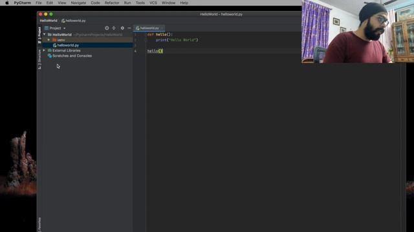
Task: Open the Edit menu
Action: point(50,3)
